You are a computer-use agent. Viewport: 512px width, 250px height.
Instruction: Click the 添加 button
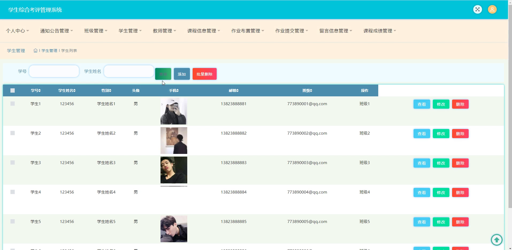[x=182, y=74]
